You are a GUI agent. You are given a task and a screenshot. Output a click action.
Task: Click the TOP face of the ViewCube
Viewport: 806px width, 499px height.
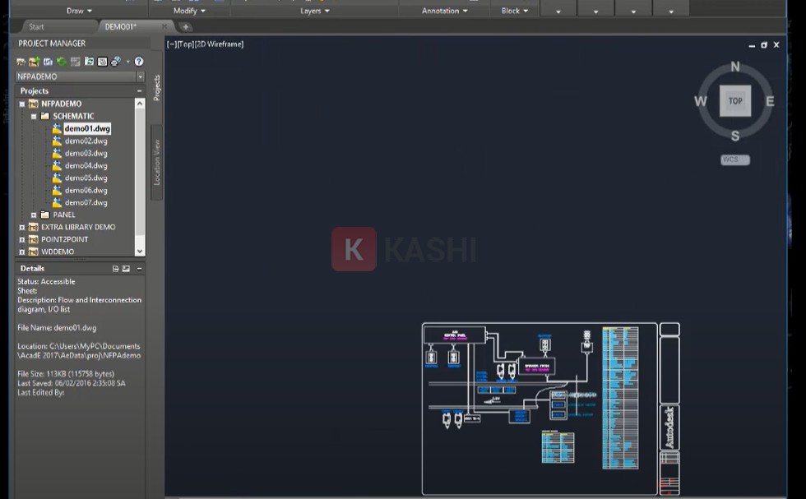(735, 101)
